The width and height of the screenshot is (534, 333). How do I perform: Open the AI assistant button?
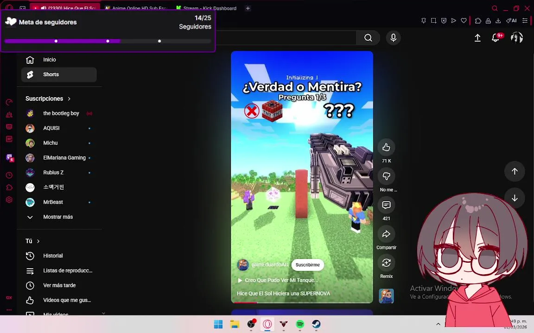point(511,21)
